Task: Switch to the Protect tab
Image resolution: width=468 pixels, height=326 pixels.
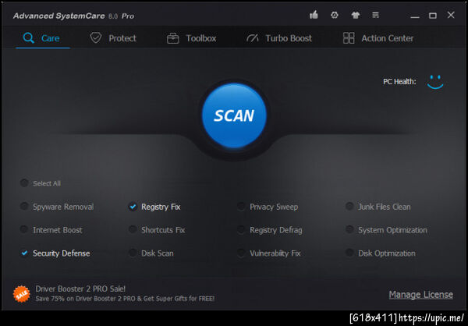Action: coord(113,38)
